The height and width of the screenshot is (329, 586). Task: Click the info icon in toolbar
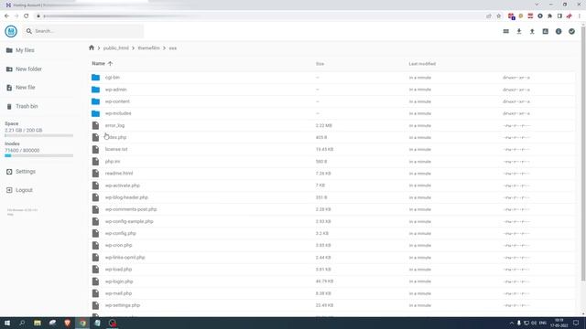point(559,31)
